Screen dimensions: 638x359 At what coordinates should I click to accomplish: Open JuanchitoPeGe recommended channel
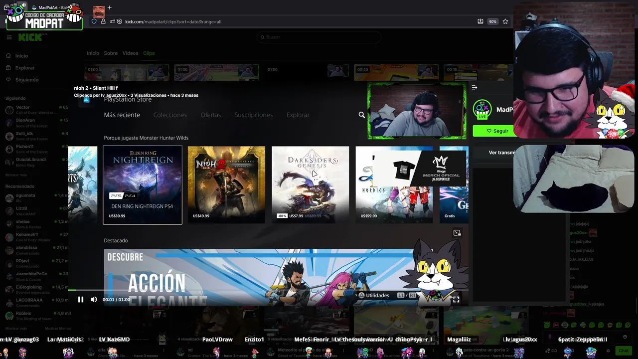click(x=36, y=276)
